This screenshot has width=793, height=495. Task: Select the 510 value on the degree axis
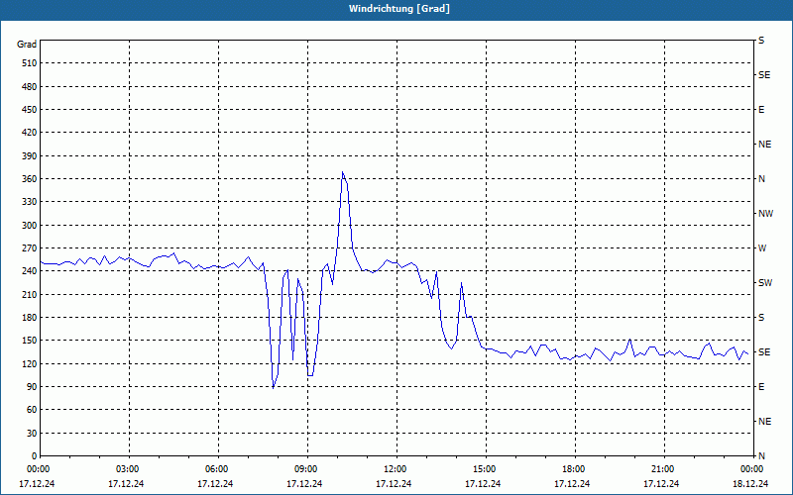point(30,63)
